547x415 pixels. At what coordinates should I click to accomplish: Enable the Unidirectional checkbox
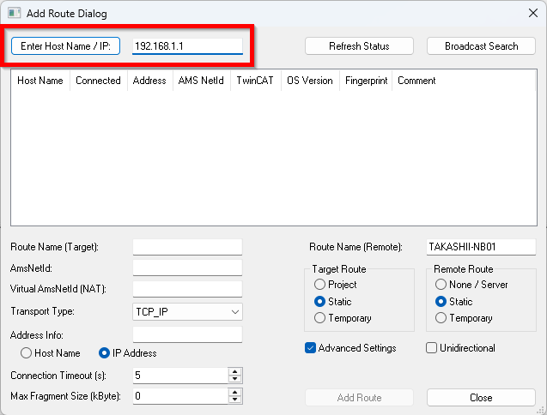pos(432,348)
